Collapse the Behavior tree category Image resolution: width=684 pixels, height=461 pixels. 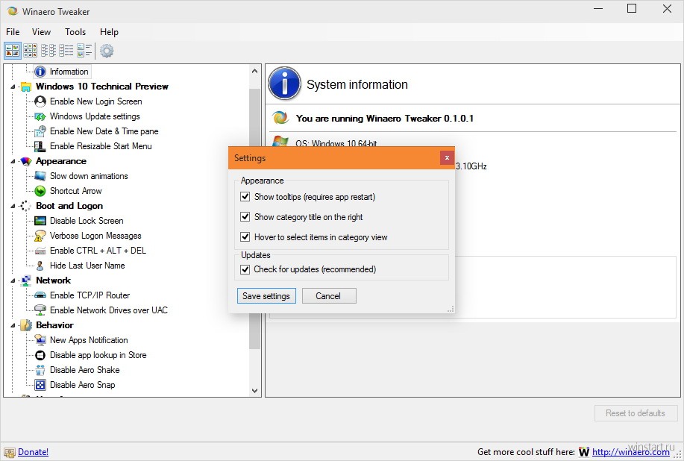point(13,325)
